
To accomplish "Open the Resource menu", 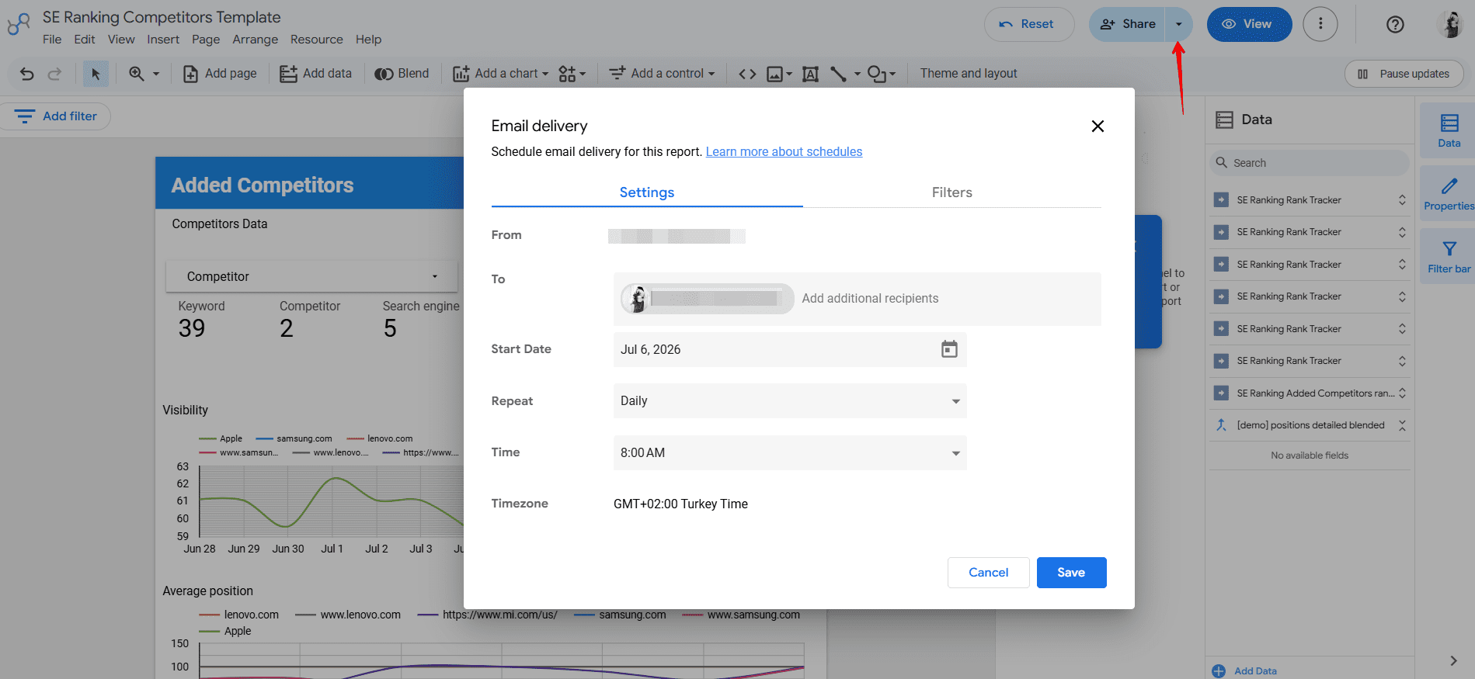I will pyautogui.click(x=316, y=40).
